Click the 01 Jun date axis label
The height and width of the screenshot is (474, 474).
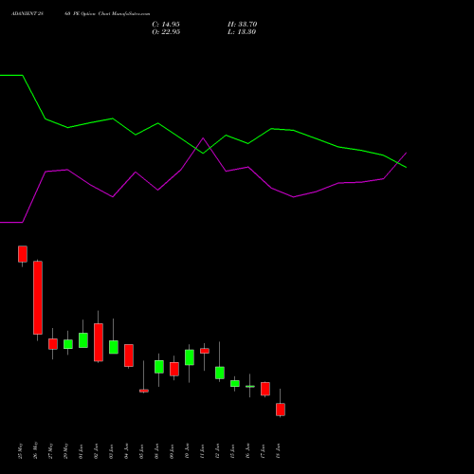[x=82, y=450]
